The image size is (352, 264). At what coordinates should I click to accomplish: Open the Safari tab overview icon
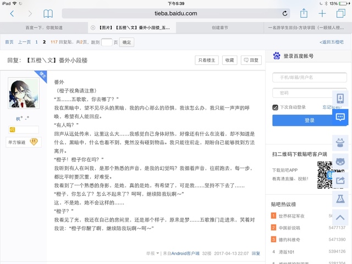pyautogui.click(x=340, y=13)
